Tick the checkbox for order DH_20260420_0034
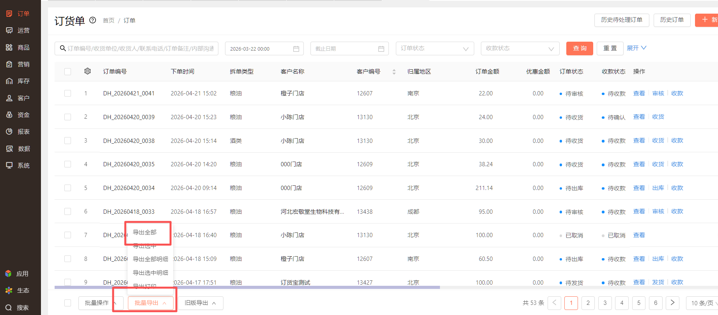 68,188
